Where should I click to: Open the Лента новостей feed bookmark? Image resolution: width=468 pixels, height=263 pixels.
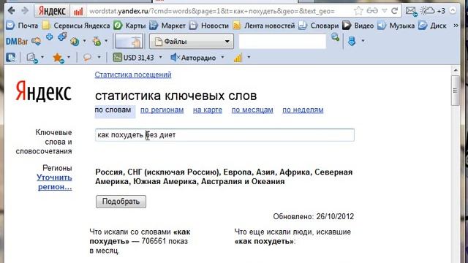[264, 26]
